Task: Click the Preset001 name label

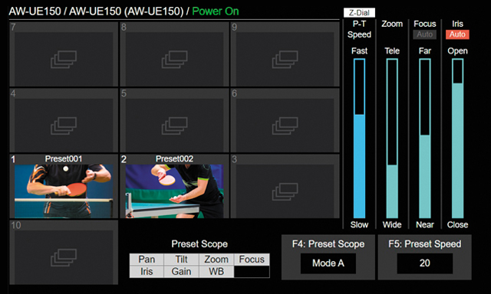Action: [x=64, y=159]
